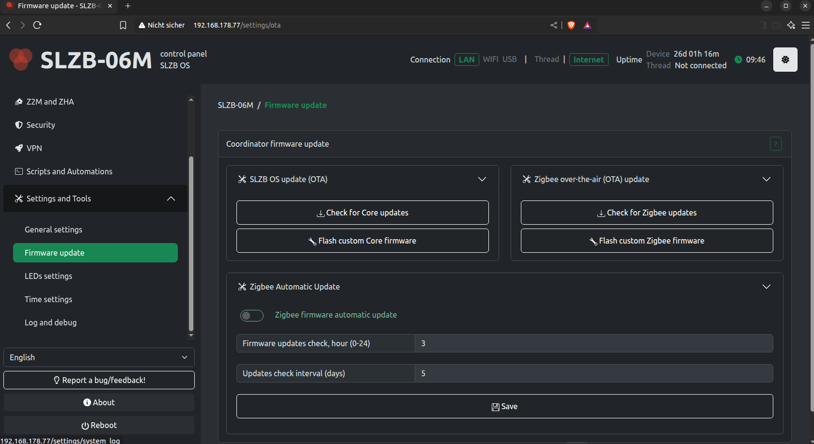Screen dimensions: 814x444
Task: Click the Reboot button
Action: (99, 425)
